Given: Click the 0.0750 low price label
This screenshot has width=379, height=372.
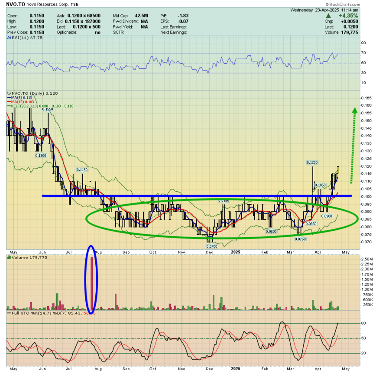Looking at the screenshot, I should 300,239.
